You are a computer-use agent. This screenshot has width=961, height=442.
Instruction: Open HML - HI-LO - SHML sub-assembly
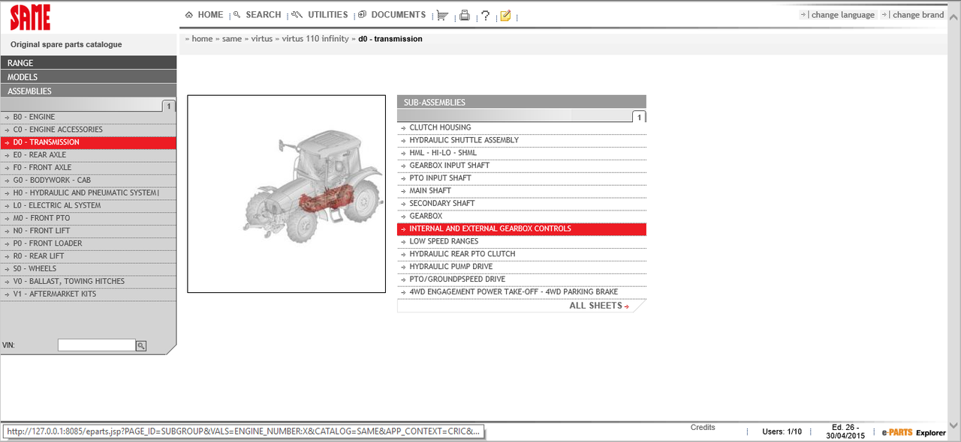tap(522, 153)
